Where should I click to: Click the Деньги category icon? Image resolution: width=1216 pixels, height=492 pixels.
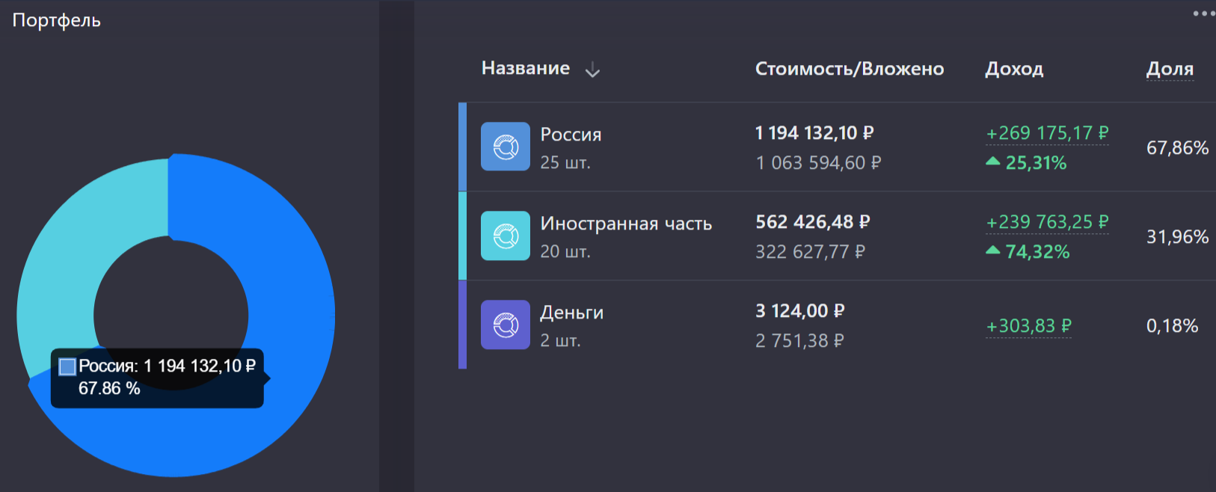click(506, 325)
